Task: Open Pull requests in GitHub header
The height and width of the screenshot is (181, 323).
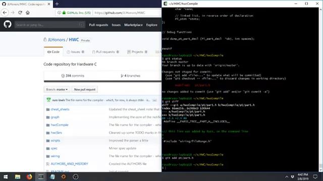Action: tap(98, 25)
